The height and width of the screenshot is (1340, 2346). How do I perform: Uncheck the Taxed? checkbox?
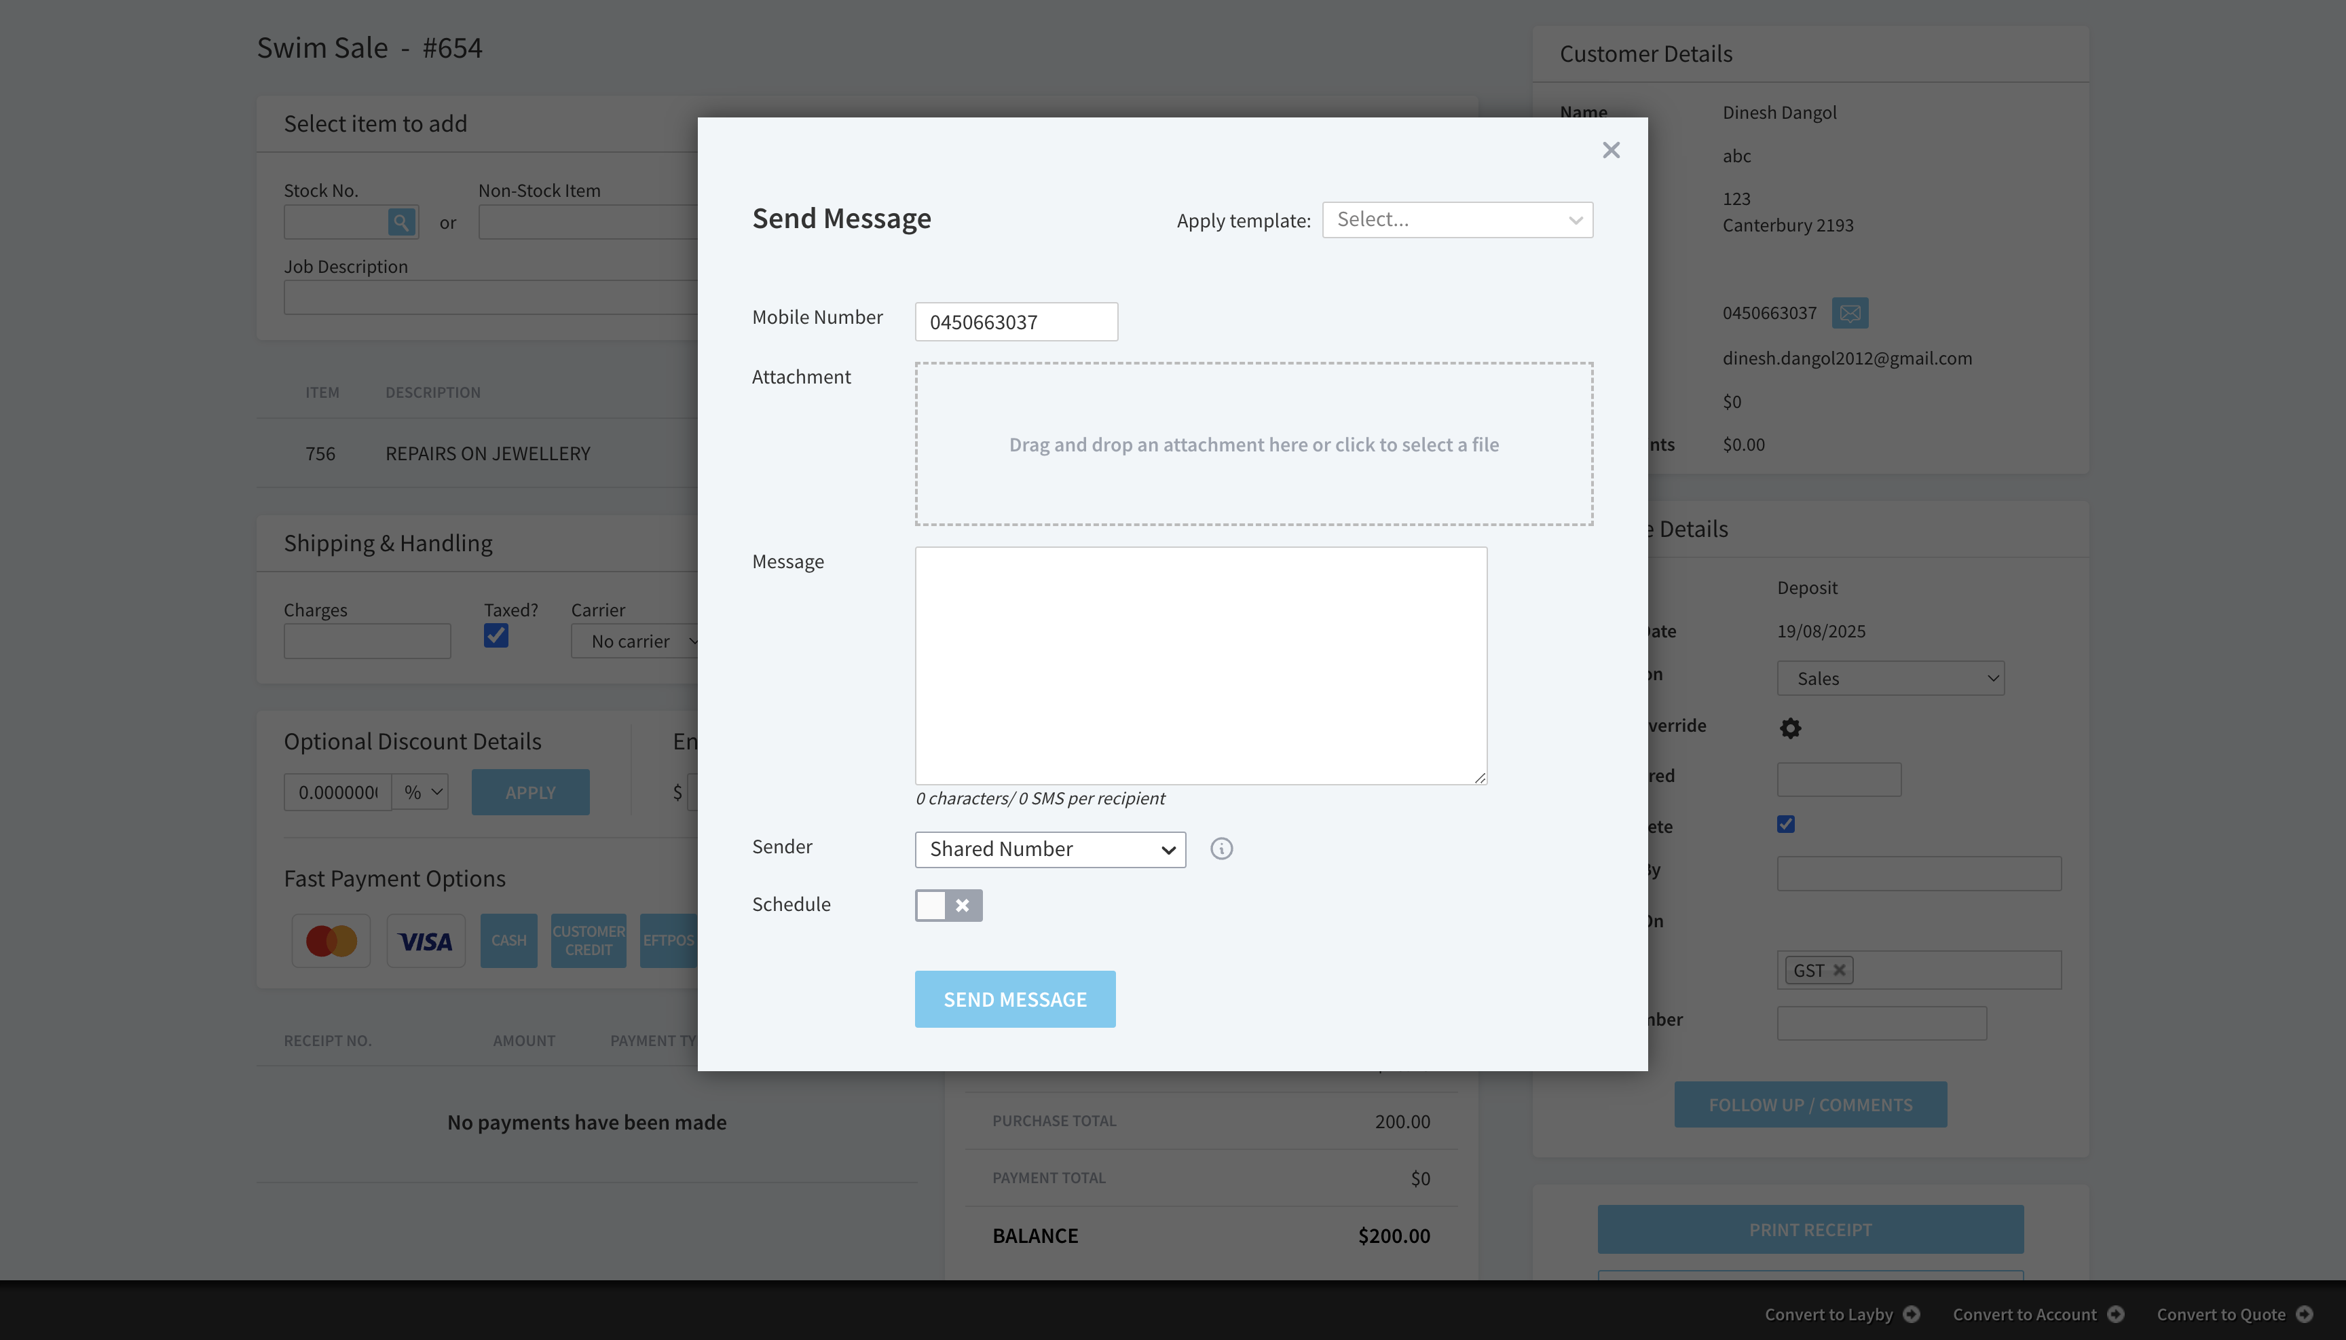[x=496, y=636]
